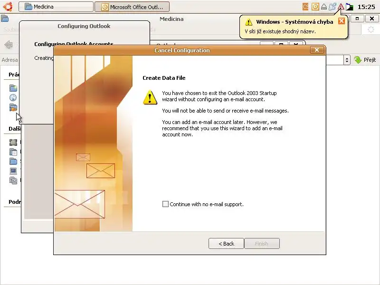Open the Medicina address bar dropdown

(347, 60)
